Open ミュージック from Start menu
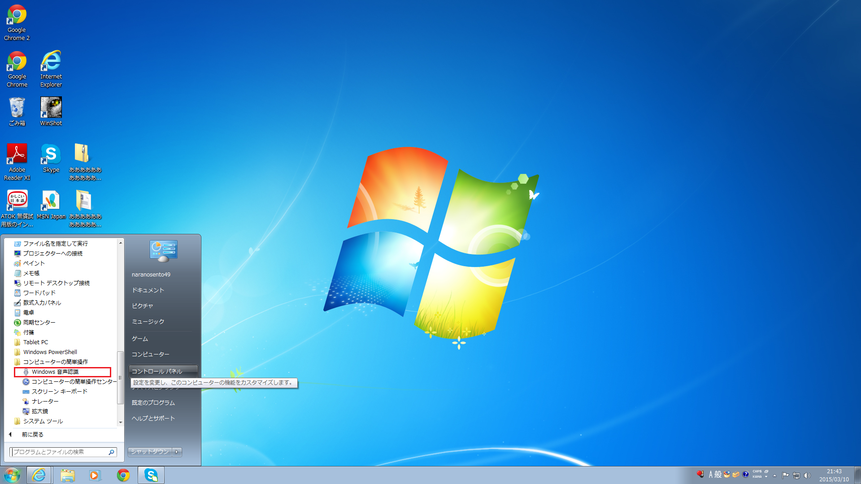The image size is (861, 484). [148, 322]
